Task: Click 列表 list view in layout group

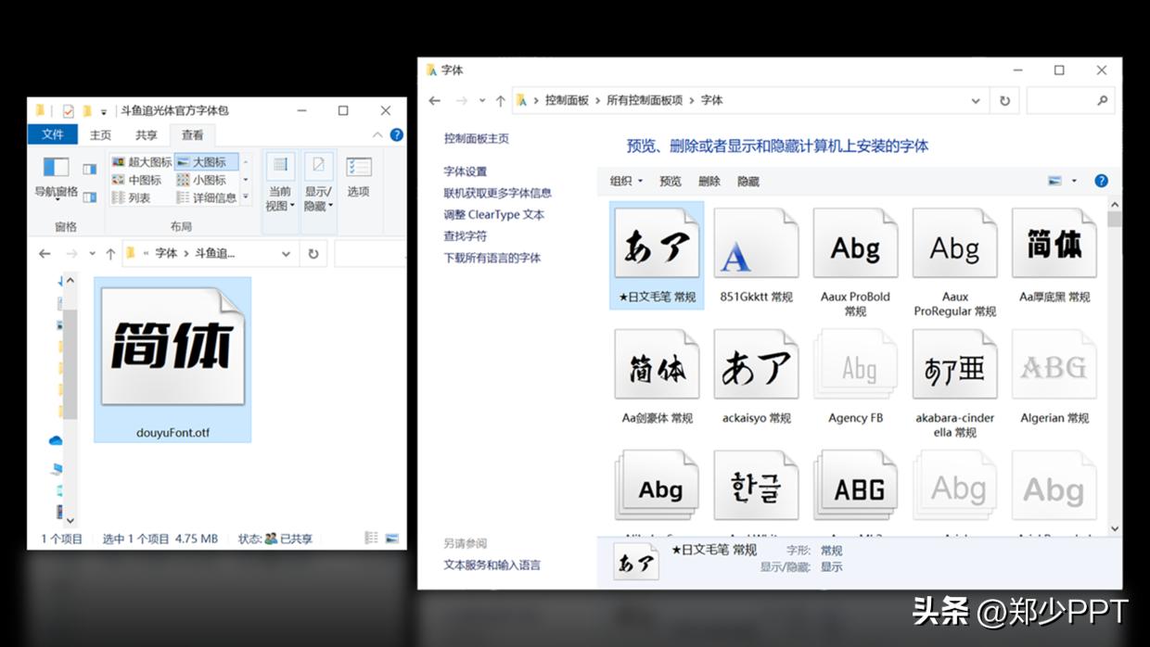Action: point(138,197)
